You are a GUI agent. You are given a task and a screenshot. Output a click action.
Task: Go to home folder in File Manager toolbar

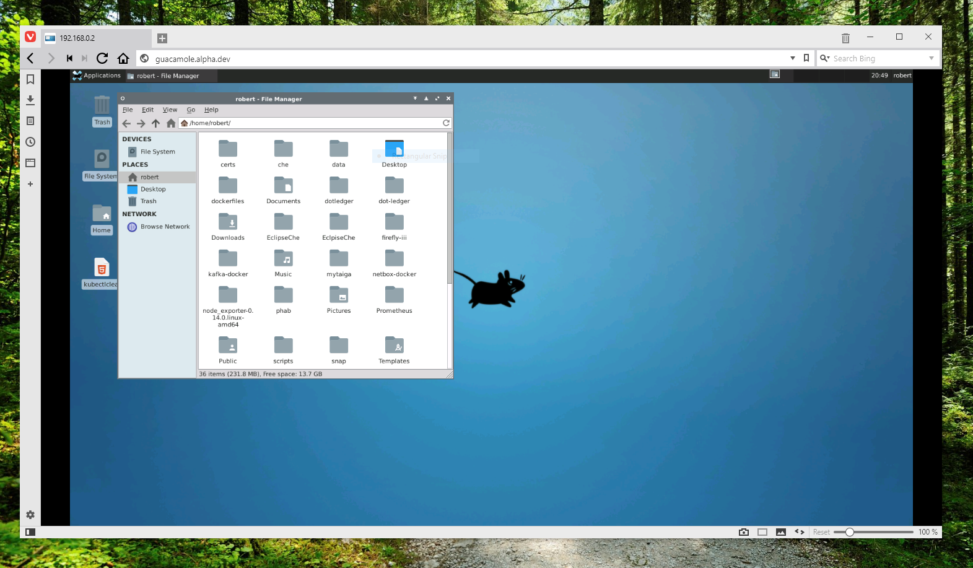click(x=171, y=123)
